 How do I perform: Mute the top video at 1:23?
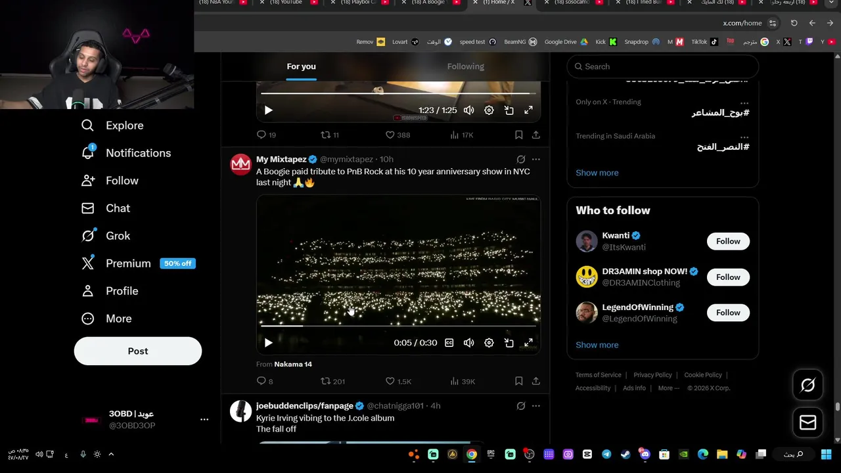(x=469, y=110)
